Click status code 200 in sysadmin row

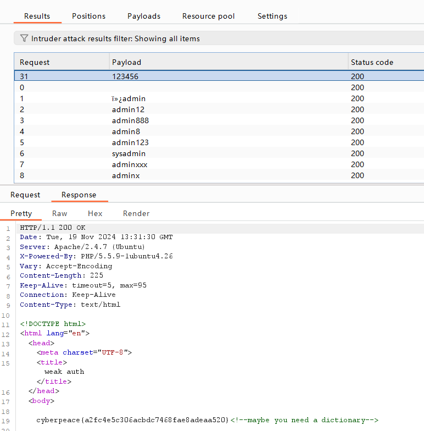click(x=357, y=153)
